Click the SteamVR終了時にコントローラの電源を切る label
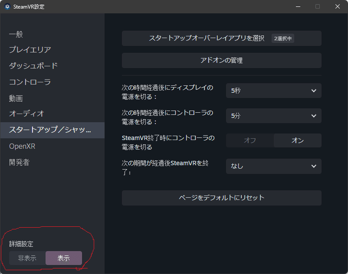The width and height of the screenshot is (348, 274). tap(168, 142)
